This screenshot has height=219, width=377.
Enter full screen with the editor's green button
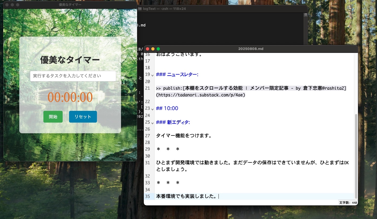coord(158,49)
